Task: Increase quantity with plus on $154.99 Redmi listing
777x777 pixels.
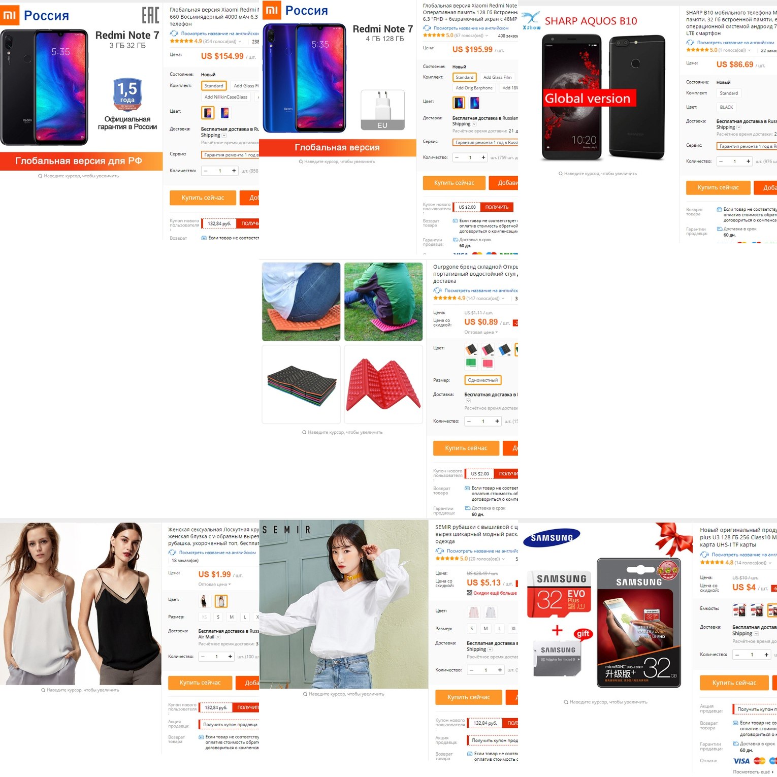Action: (234, 171)
